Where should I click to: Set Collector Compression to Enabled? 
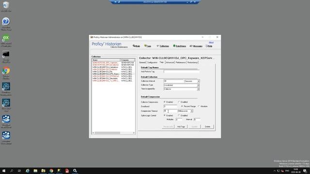pos(165,102)
